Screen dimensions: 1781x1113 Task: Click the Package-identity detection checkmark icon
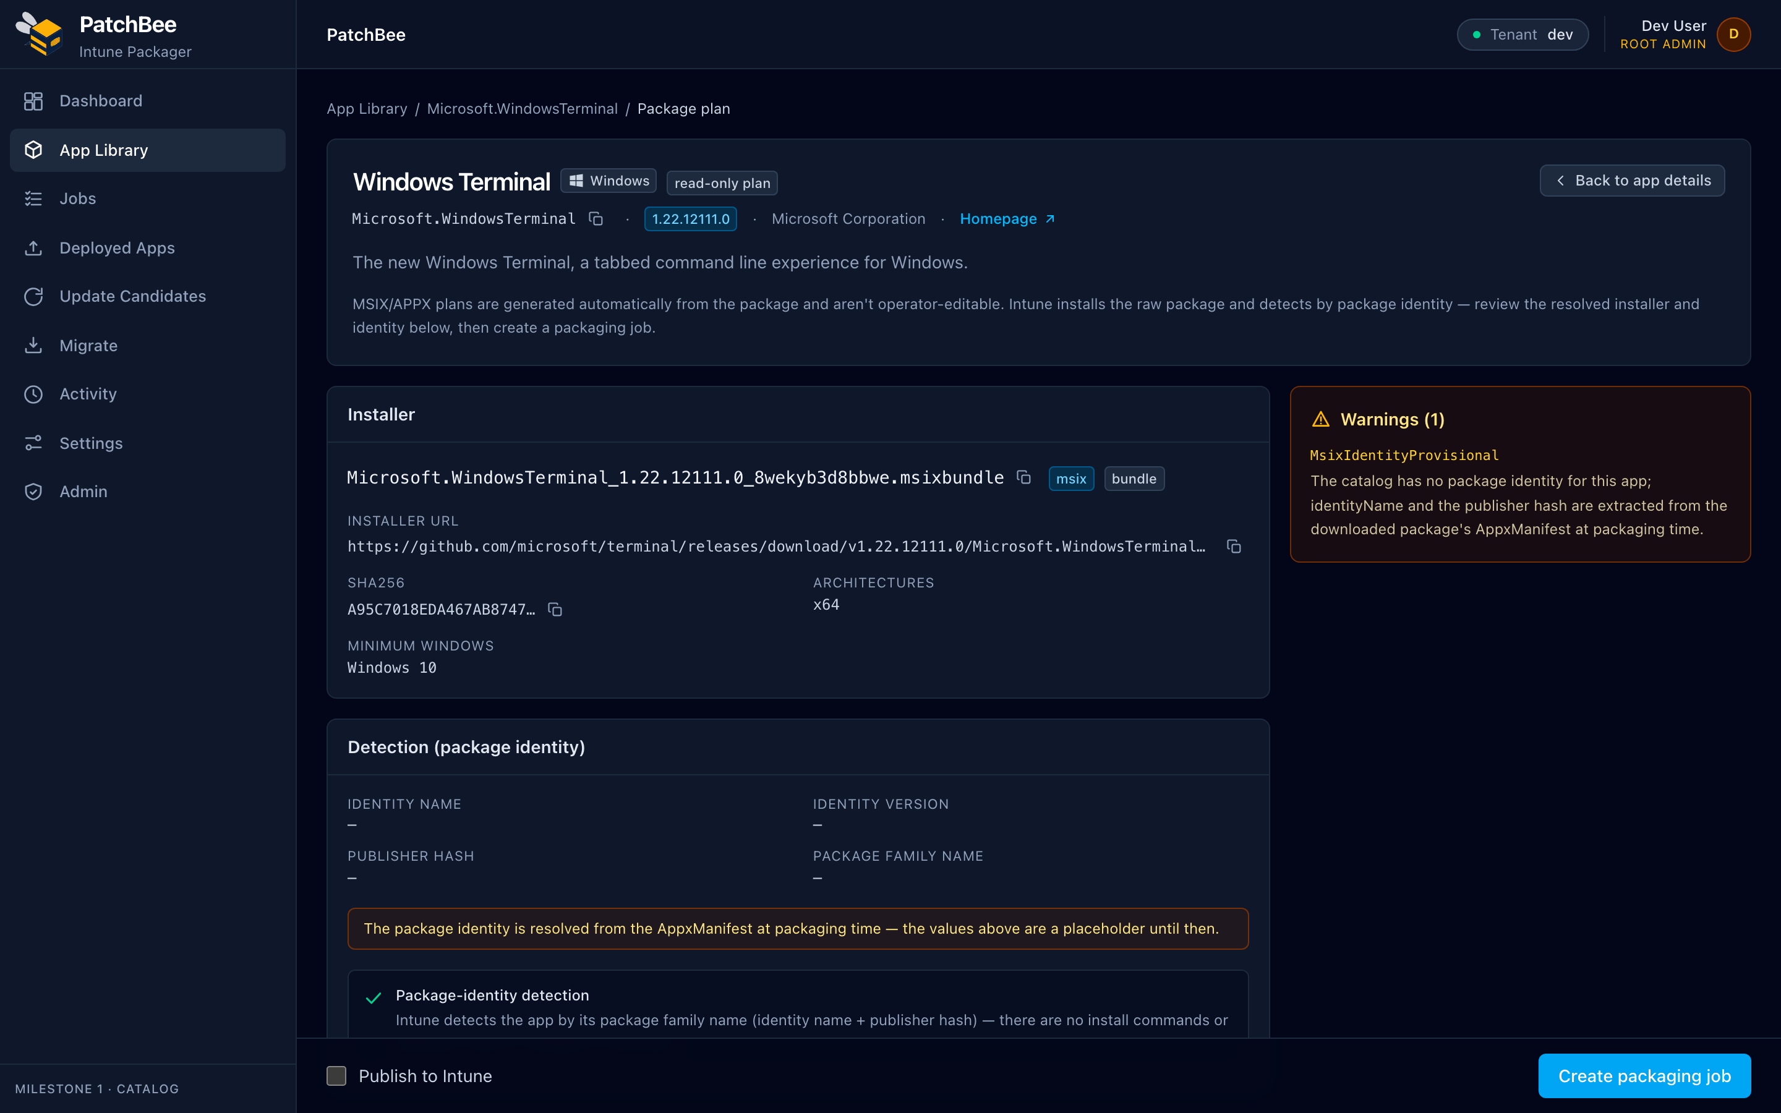(373, 997)
